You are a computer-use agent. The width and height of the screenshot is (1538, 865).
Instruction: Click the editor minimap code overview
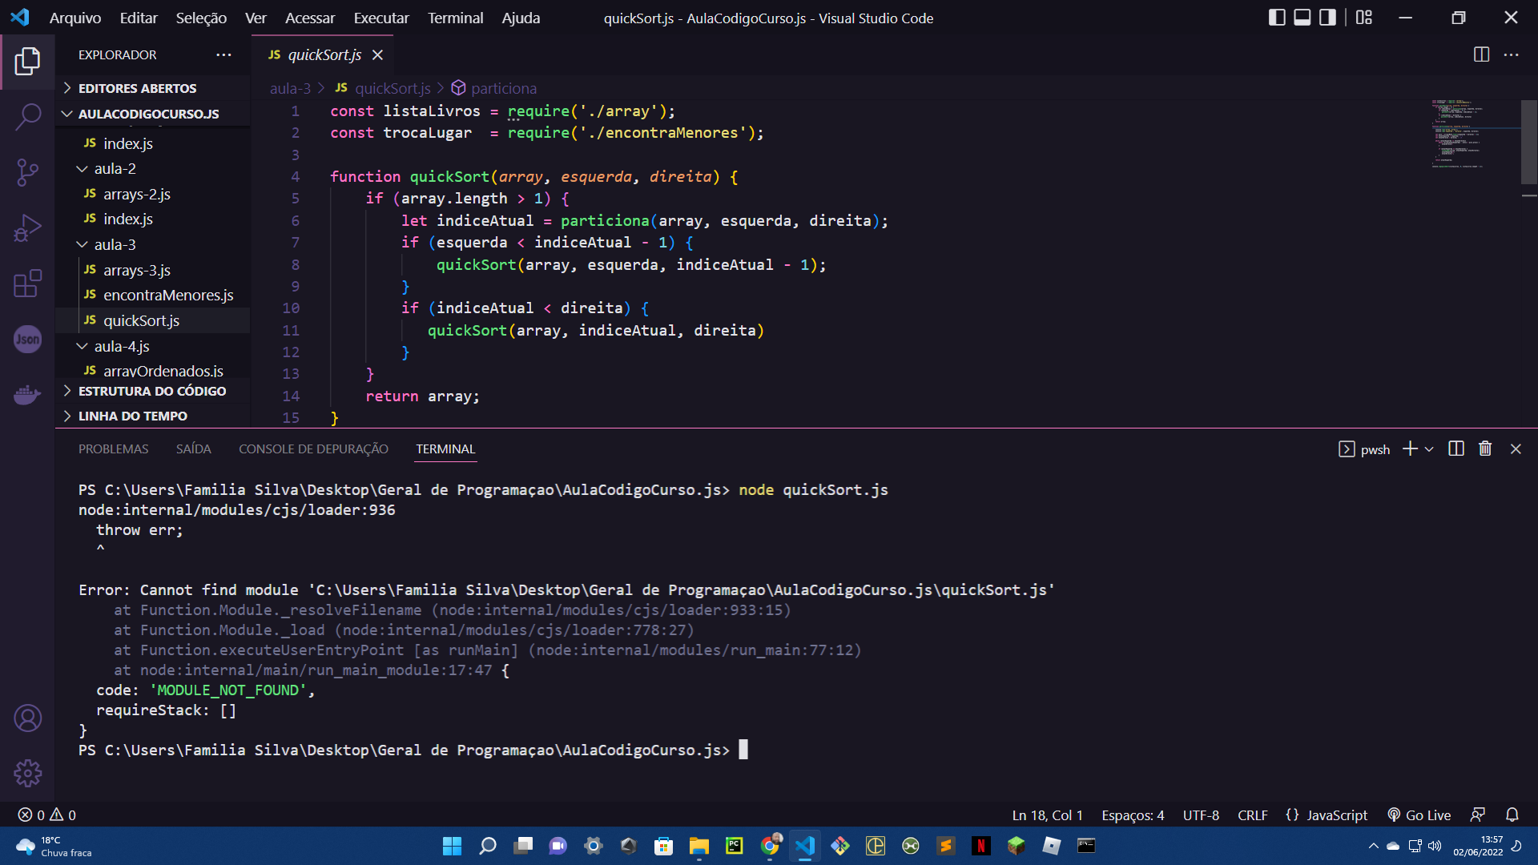coord(1474,135)
